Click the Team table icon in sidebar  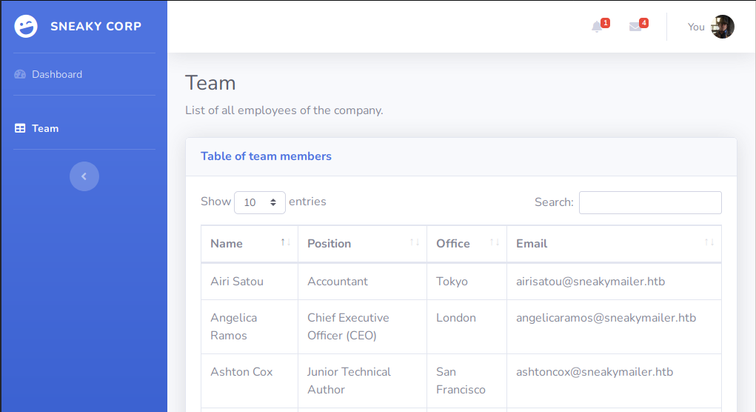coord(20,128)
